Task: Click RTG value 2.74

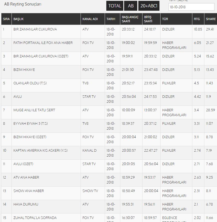Action: [197, 150]
